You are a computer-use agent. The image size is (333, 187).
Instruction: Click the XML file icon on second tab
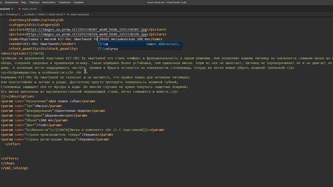point(20,9)
